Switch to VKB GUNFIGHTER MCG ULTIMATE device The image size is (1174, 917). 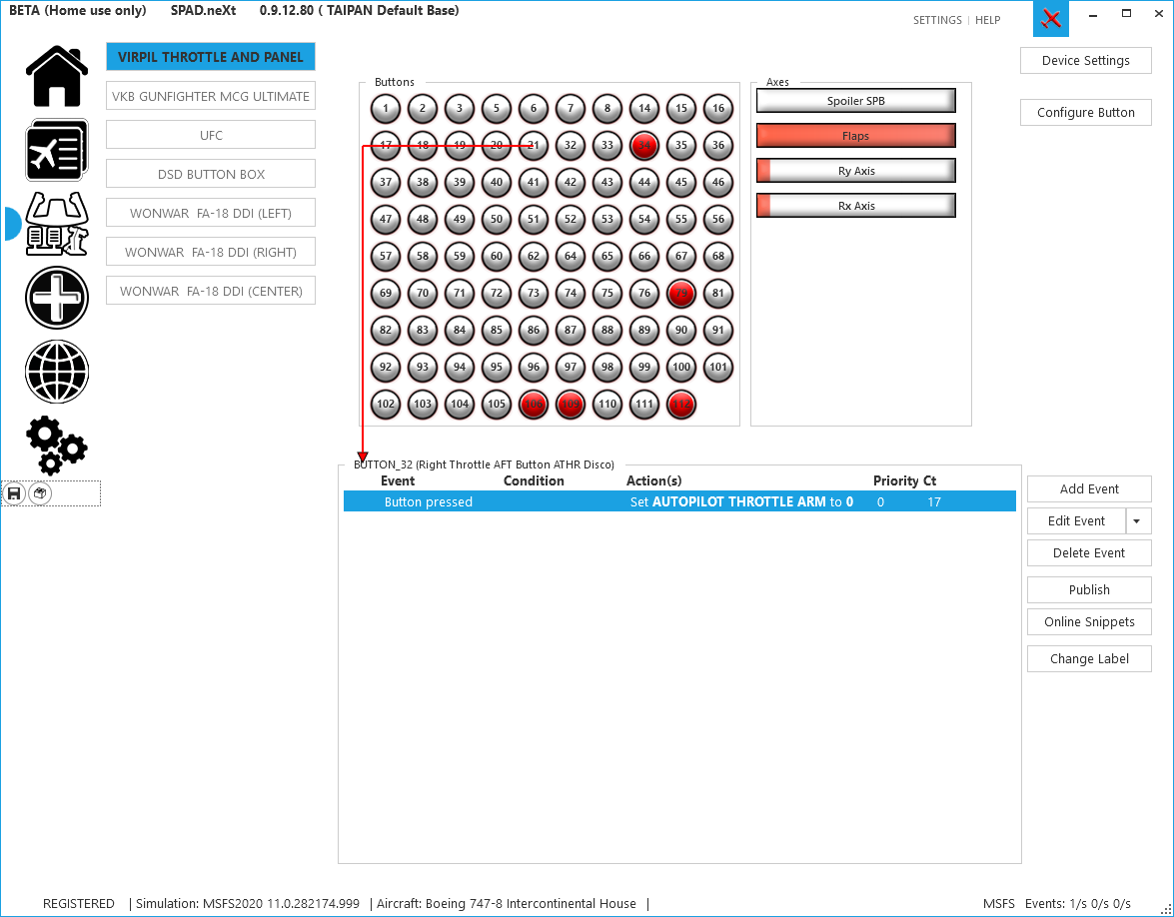click(211, 96)
